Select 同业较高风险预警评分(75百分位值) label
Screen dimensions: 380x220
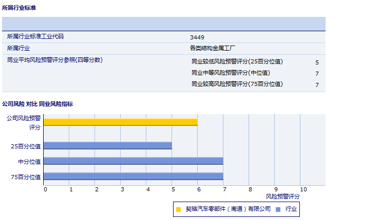pyautogui.click(x=237, y=84)
